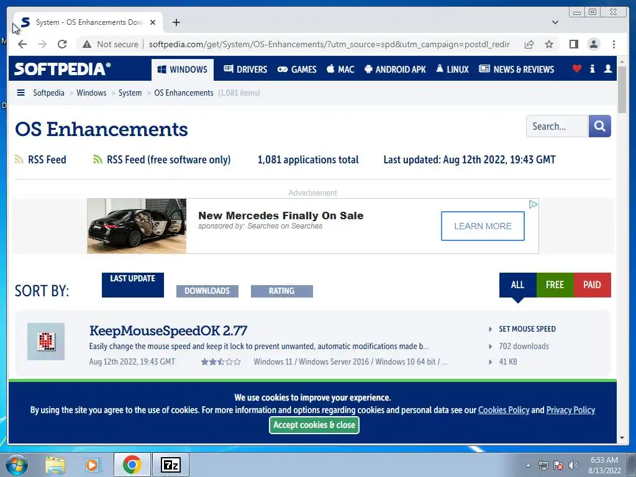Click SET MOUSE SPEED tag
636x477 pixels.
[527, 329]
